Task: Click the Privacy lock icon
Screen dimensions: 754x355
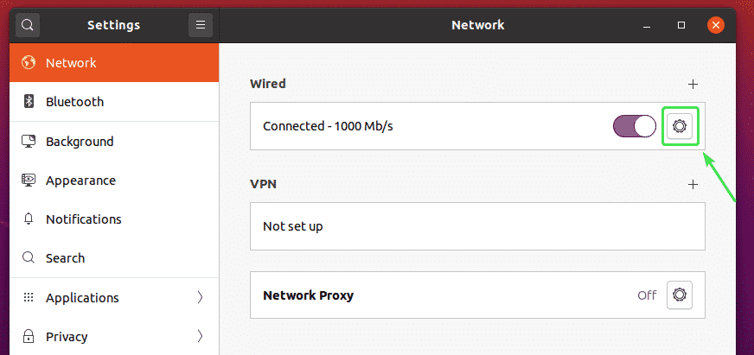Action: click(29, 337)
